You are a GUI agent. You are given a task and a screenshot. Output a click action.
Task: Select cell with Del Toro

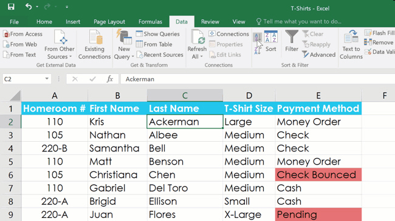pyautogui.click(x=185, y=188)
